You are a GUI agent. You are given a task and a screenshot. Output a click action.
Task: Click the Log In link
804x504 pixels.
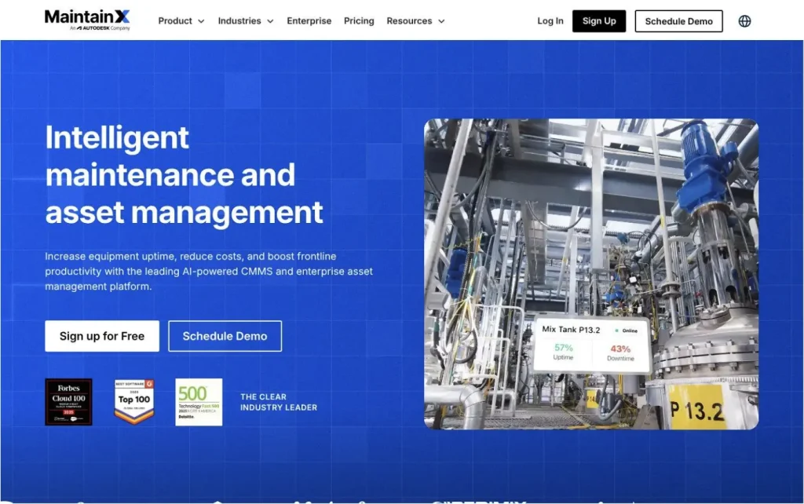(550, 21)
